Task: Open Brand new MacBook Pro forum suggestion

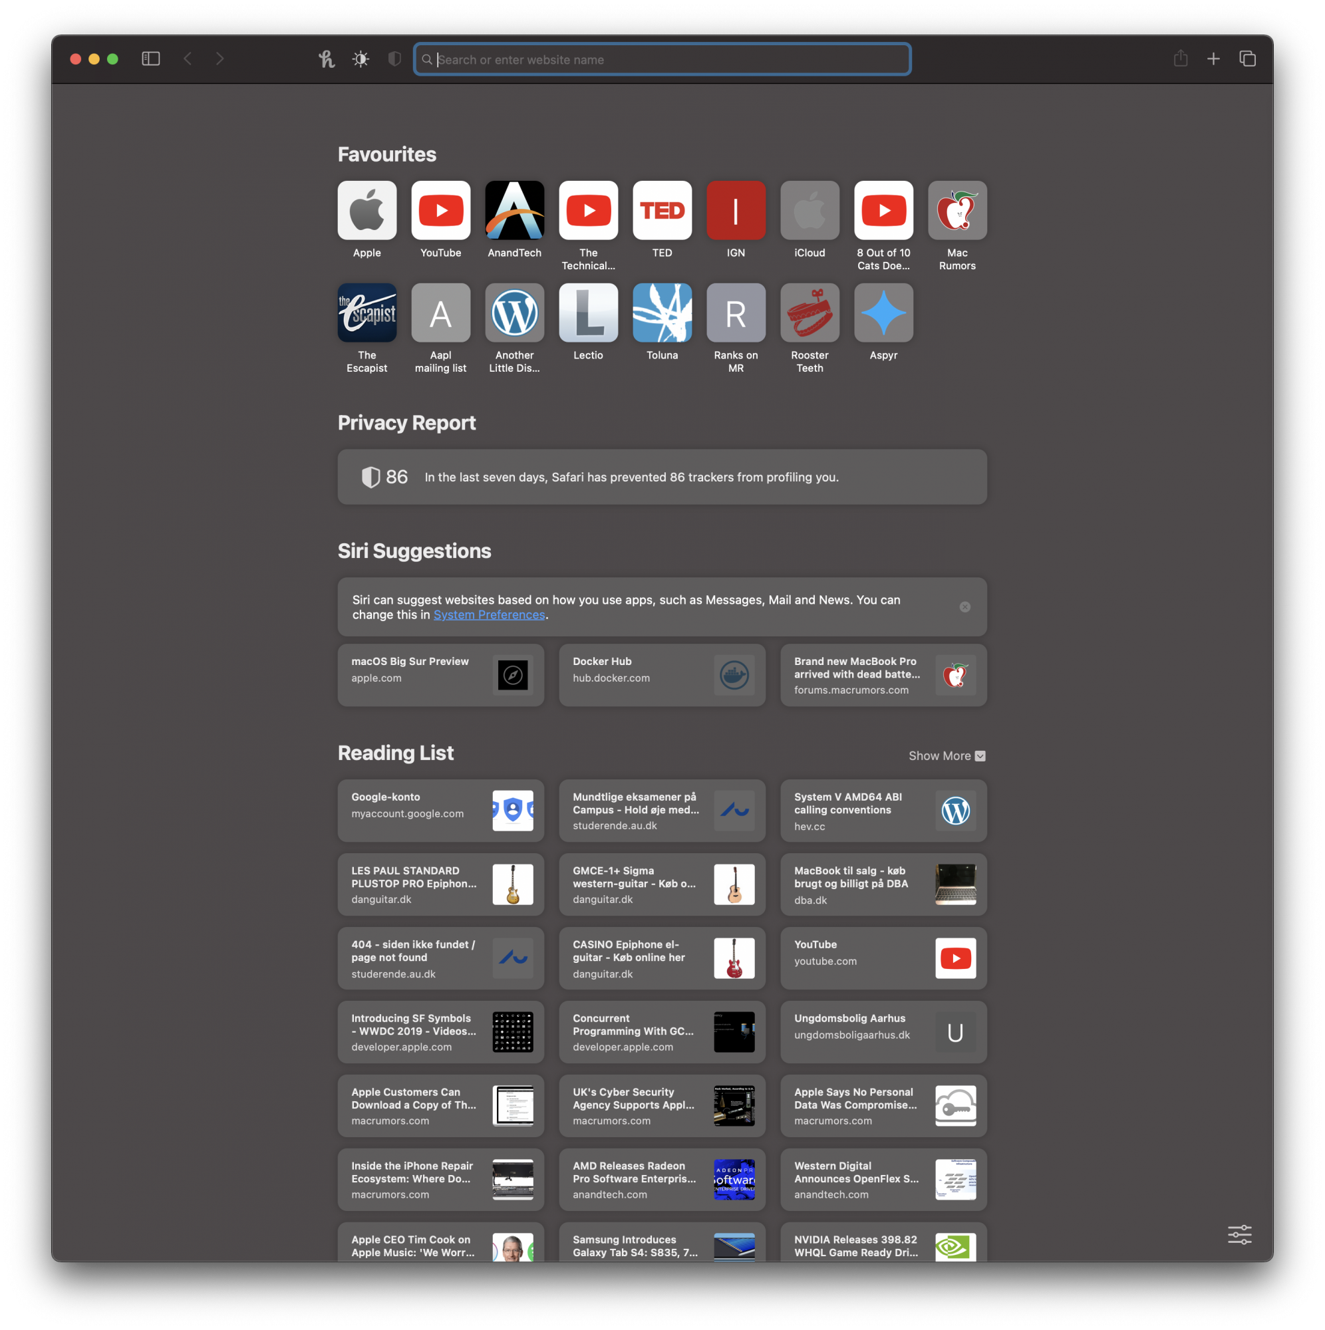Action: pyautogui.click(x=883, y=676)
